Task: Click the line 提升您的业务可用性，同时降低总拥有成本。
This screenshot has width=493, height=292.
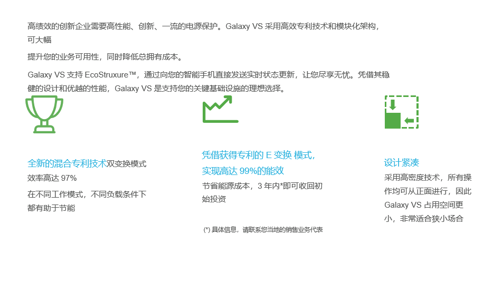Action: click(105, 57)
